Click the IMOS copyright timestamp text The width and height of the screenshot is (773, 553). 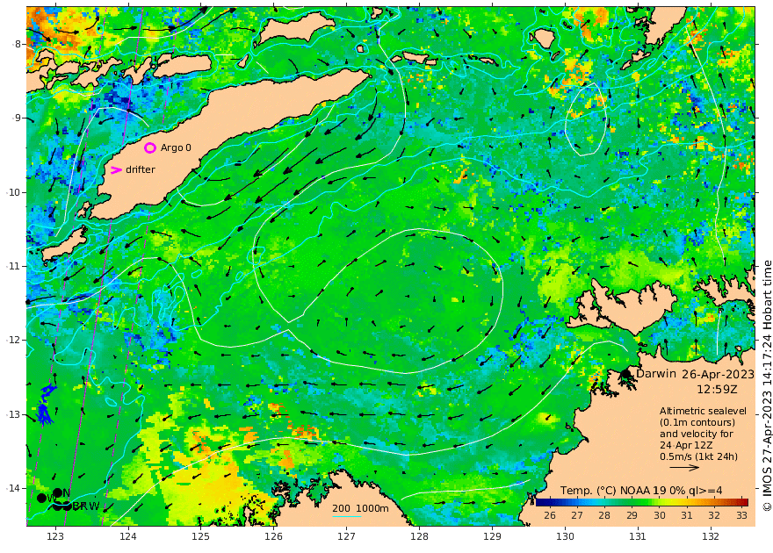pos(767,386)
